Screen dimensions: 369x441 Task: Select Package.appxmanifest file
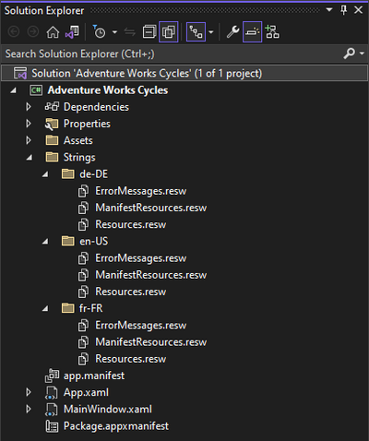116,426
